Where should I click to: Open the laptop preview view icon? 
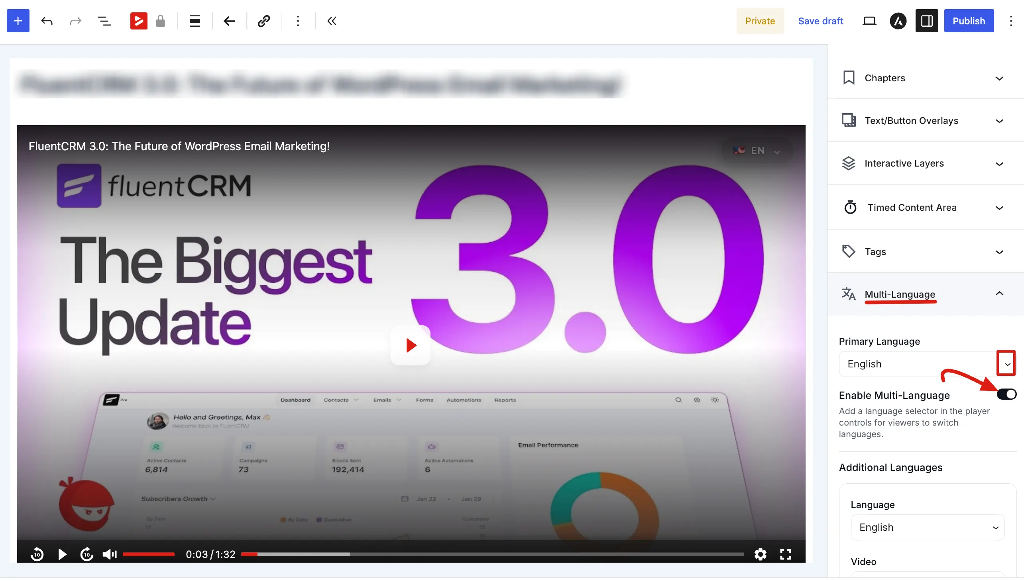(869, 21)
